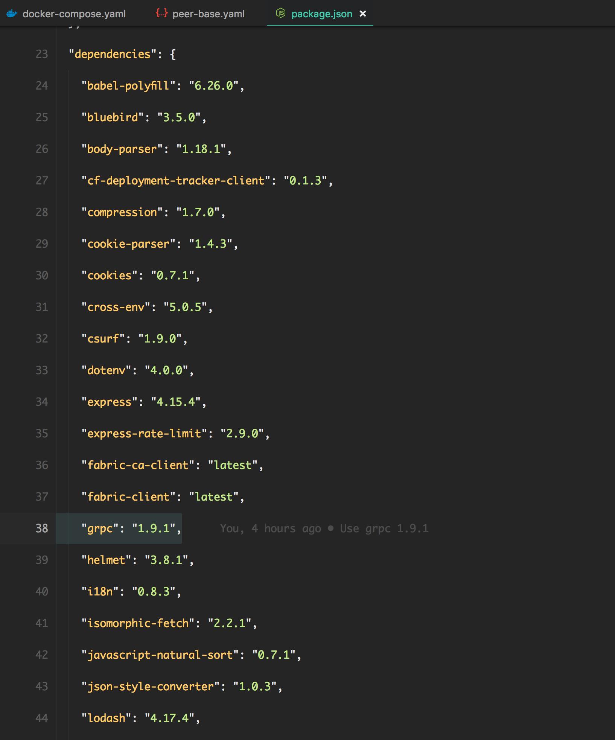The image size is (615, 740).
Task: Click the "express-rate-limit" key
Action: 144,434
